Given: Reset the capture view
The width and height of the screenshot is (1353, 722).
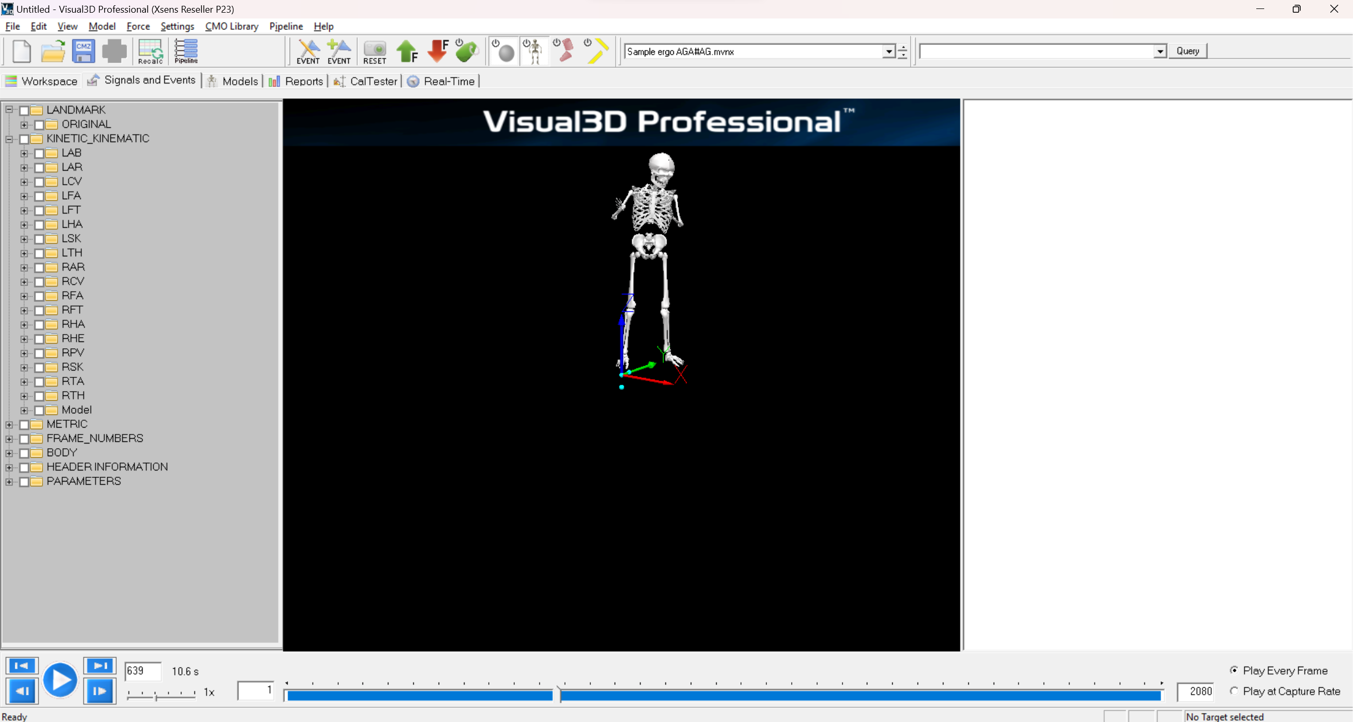Looking at the screenshot, I should [x=374, y=51].
